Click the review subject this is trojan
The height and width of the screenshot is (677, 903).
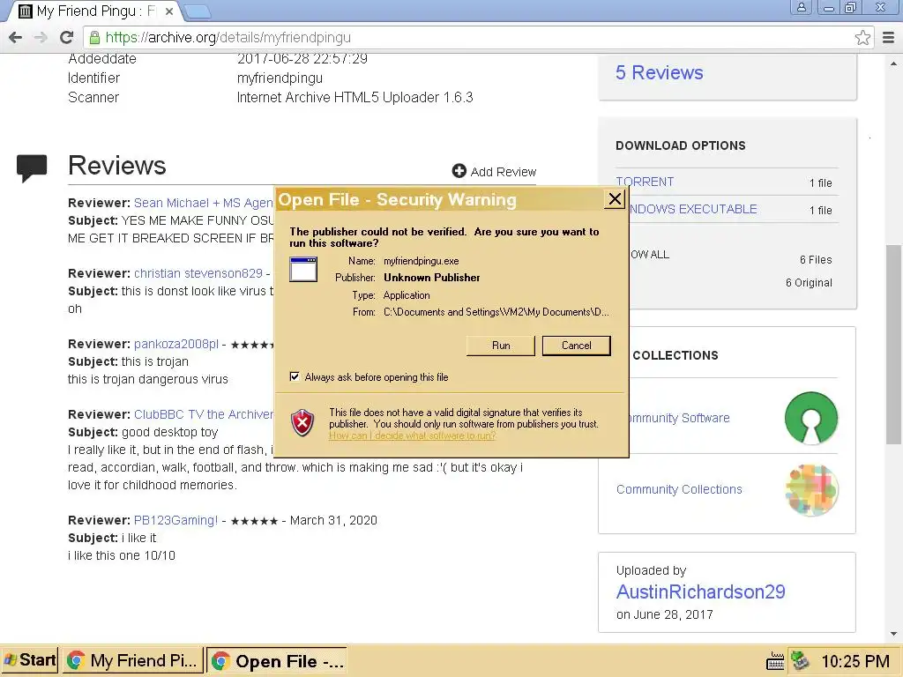[155, 361]
